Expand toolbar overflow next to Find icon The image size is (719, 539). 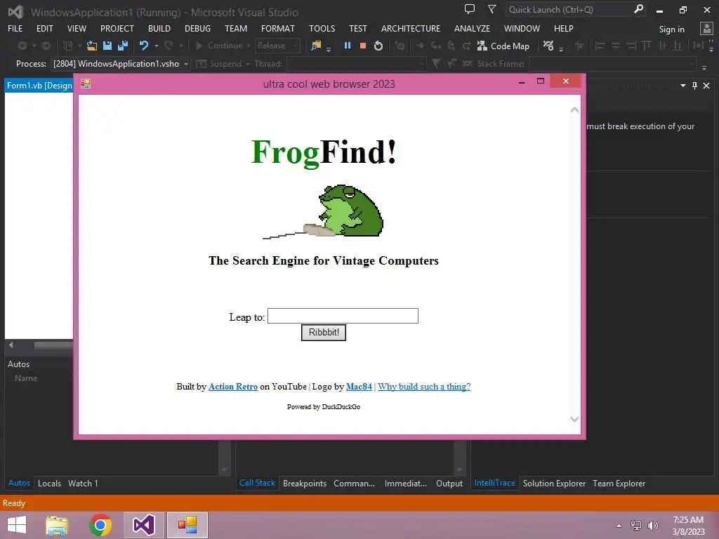click(329, 49)
